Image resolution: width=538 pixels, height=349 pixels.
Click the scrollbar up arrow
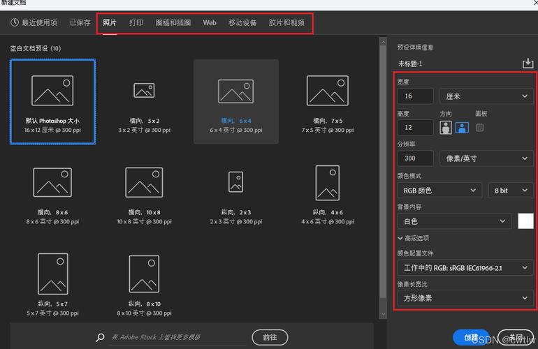coord(383,42)
